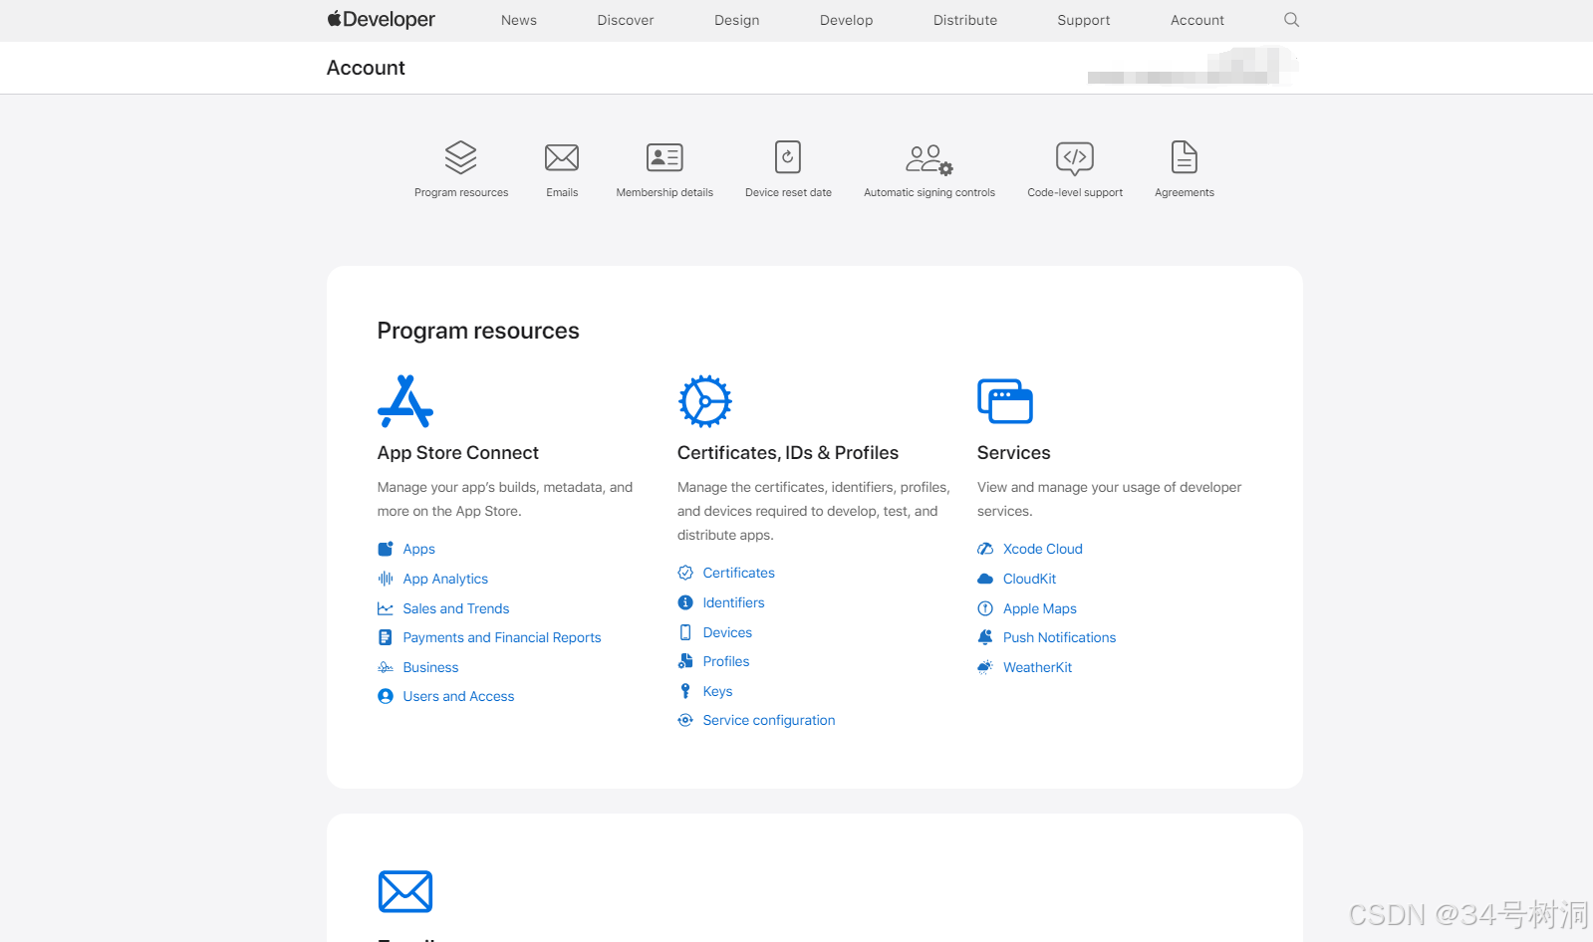The height and width of the screenshot is (942, 1593).
Task: Click the person icon beside Users and Access
Action: (x=386, y=696)
